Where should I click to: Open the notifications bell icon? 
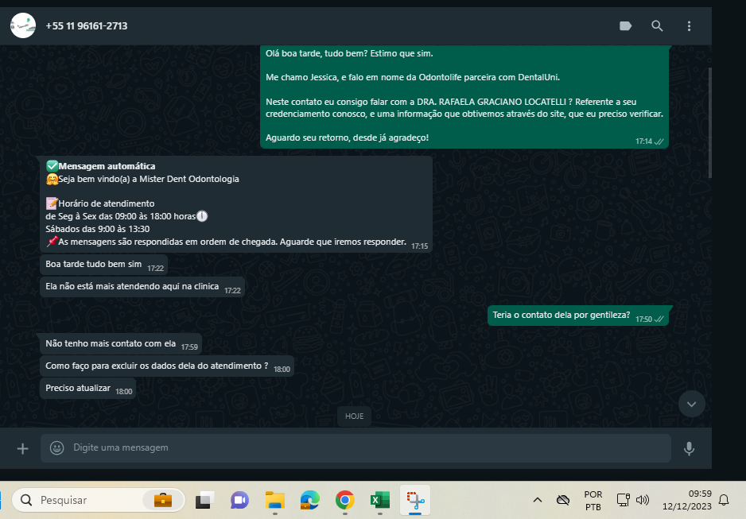[724, 500]
